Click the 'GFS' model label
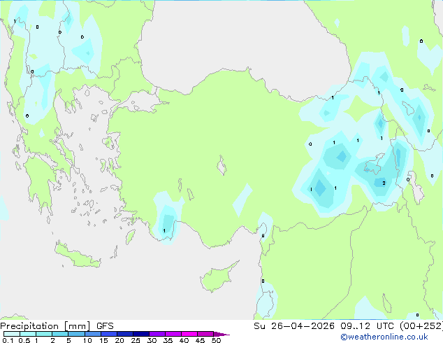This screenshot has width=443, height=343. 105,326
